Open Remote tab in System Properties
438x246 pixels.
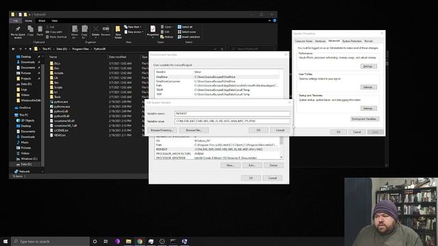368,41
